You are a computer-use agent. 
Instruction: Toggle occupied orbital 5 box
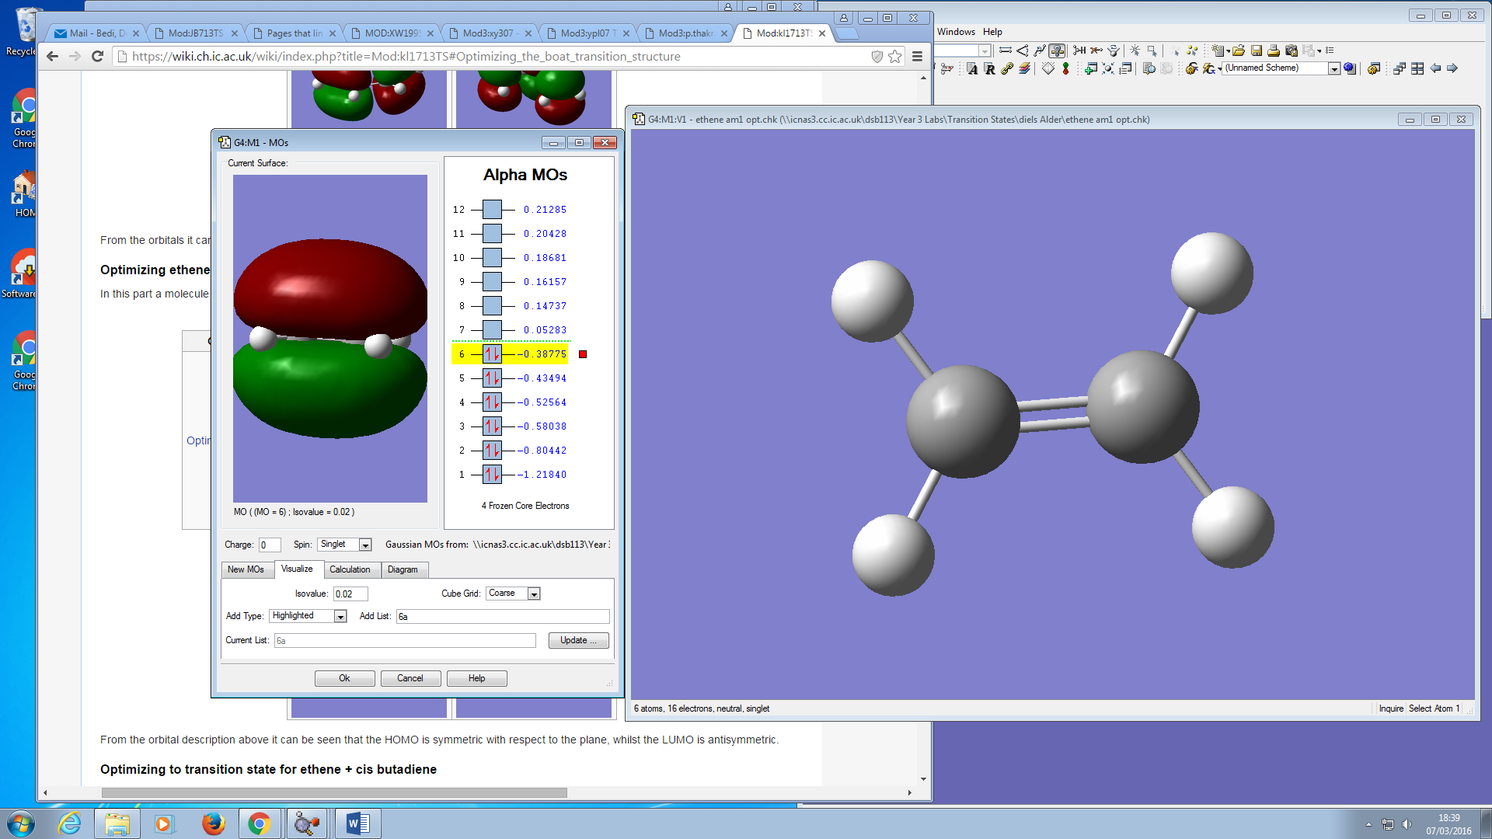coord(492,378)
